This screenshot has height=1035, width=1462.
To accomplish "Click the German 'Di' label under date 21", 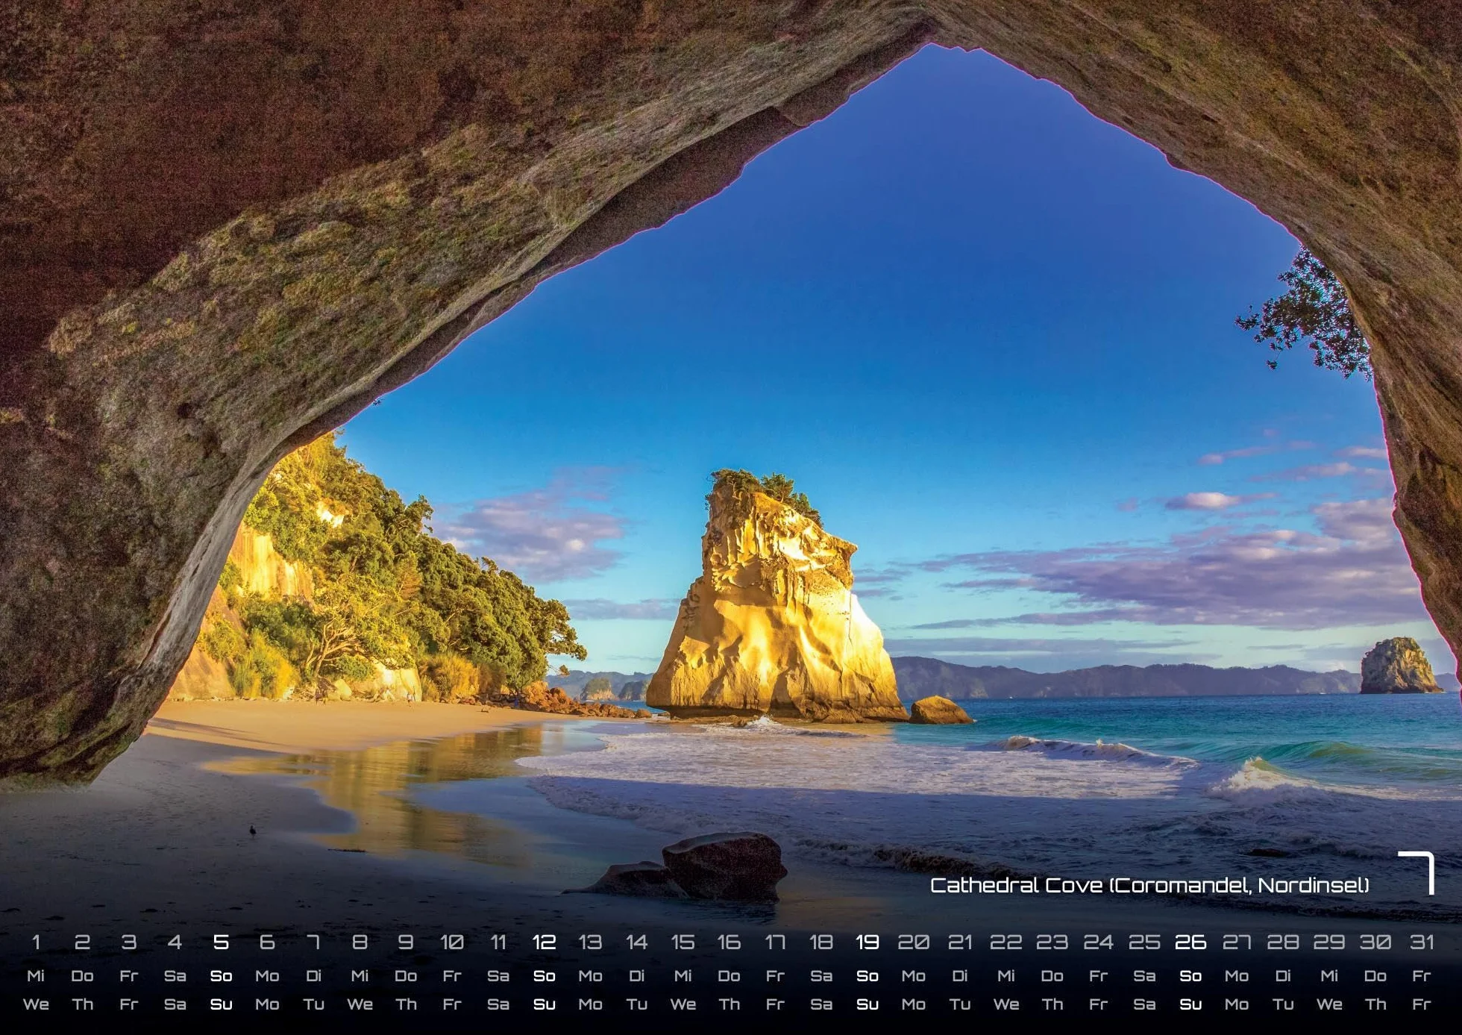I will point(960,976).
